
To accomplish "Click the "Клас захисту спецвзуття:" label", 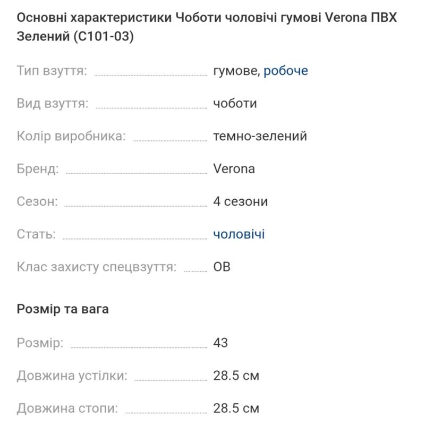I will [x=97, y=267].
